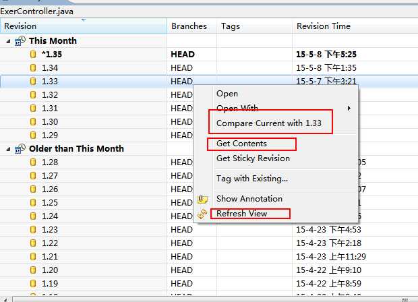The image size is (418, 302).
Task: Select revision 1.30 row text
Action: tap(50, 122)
